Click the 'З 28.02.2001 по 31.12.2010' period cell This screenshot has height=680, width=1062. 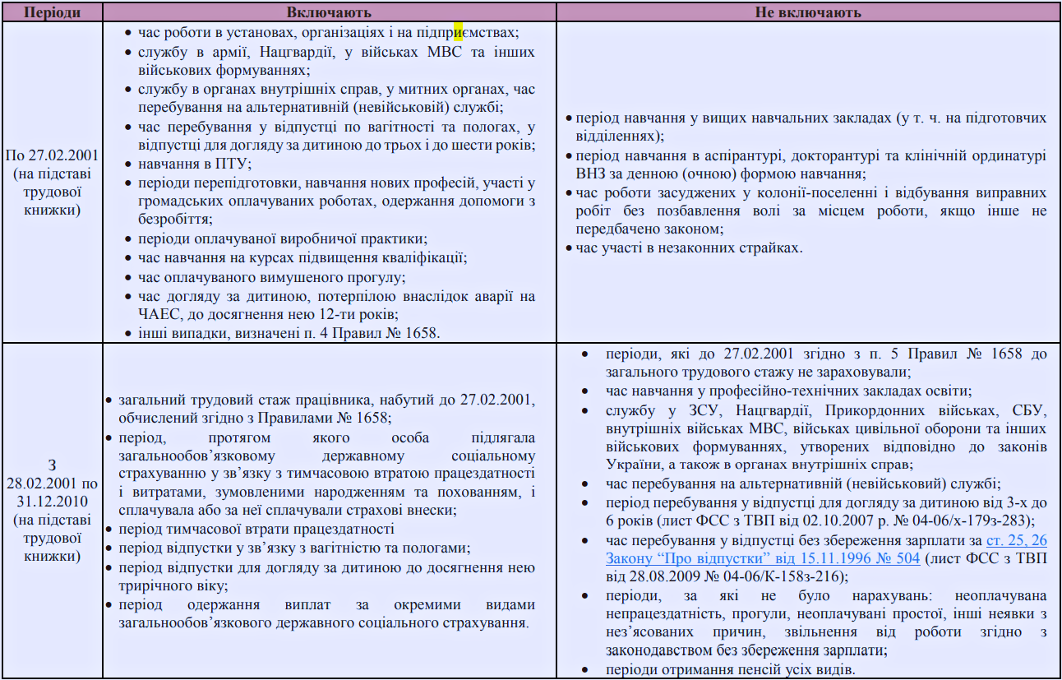pos(53,511)
